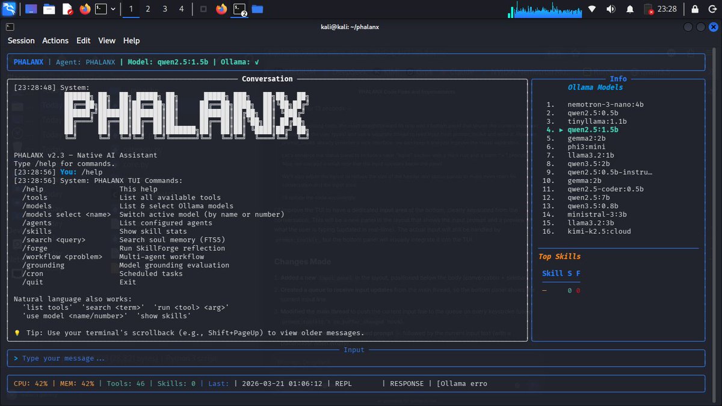
Task: Click the 'Ollama Models' heading
Action: (x=595, y=87)
